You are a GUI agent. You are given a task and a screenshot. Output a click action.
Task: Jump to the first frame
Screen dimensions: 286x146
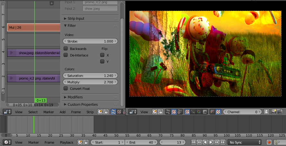(x=193, y=142)
